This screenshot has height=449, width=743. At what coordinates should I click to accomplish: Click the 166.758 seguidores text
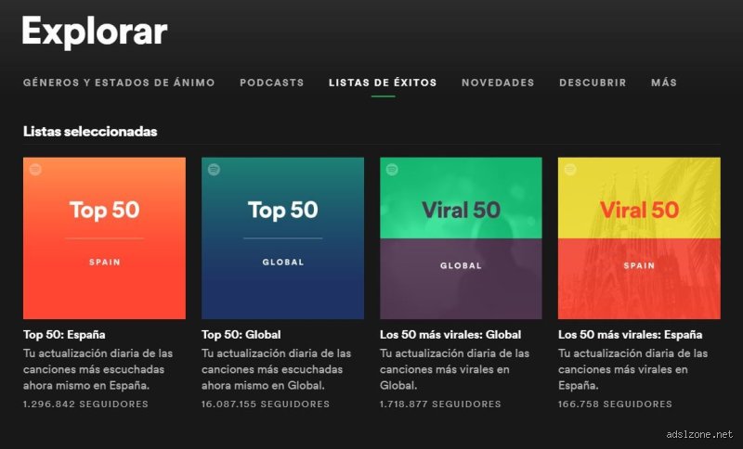pos(615,404)
